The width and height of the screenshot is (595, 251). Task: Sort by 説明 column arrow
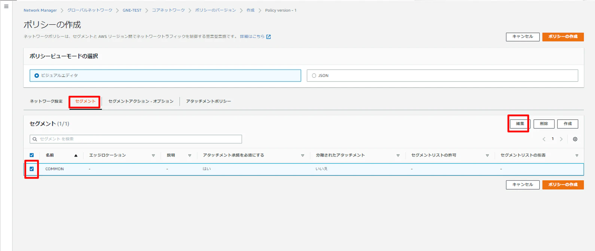click(190, 156)
